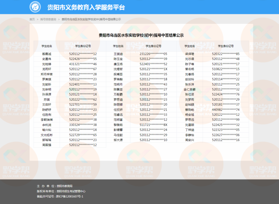Screen dimensions: 279x204
Task: Select student name 范明月
Action: (x=118, y=84)
